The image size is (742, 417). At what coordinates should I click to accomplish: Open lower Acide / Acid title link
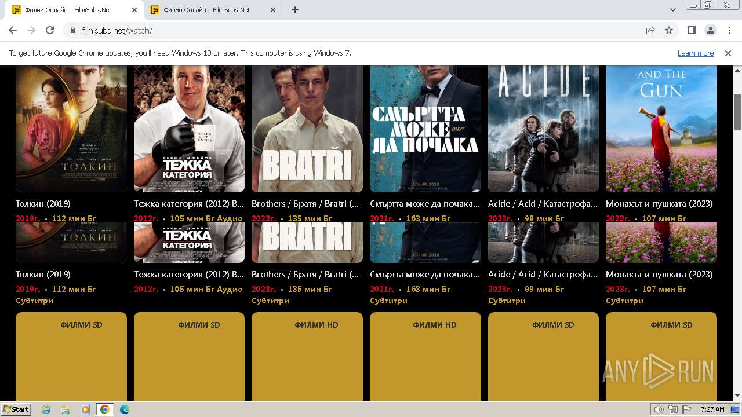coord(543,275)
